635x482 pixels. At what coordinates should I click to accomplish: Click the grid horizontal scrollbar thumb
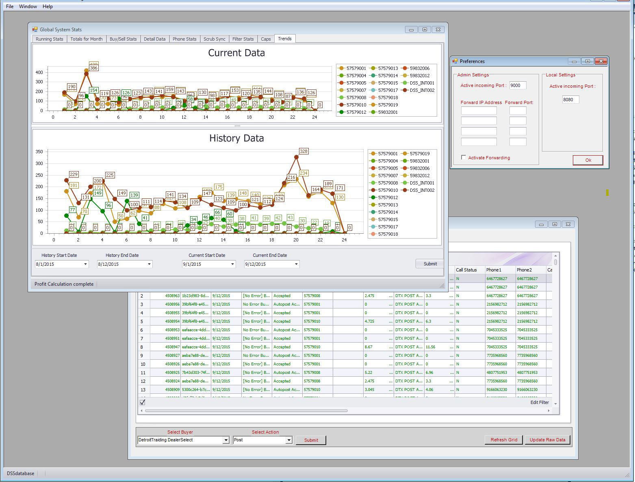pos(246,410)
